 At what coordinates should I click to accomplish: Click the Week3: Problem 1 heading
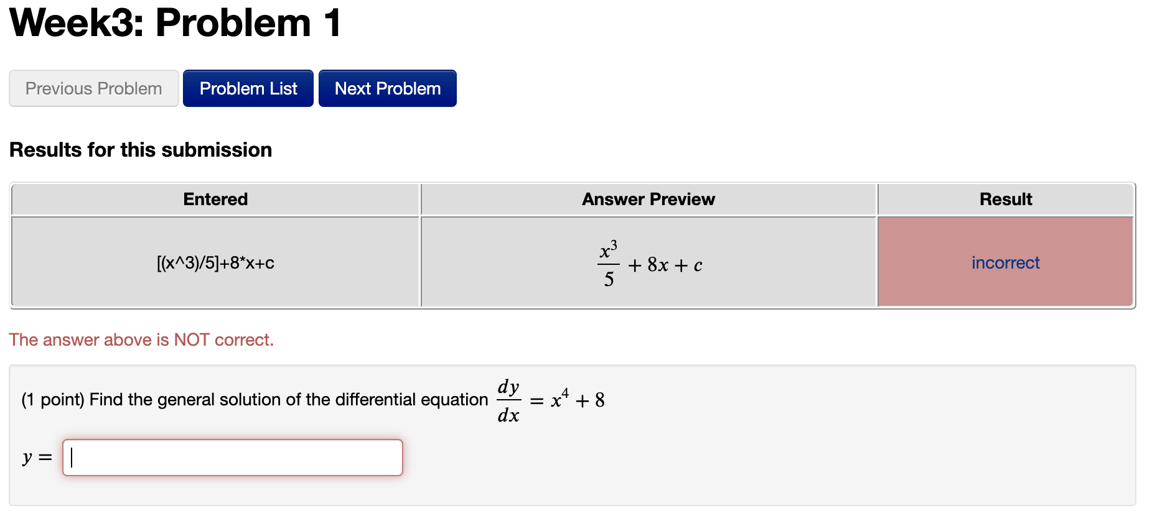[174, 24]
